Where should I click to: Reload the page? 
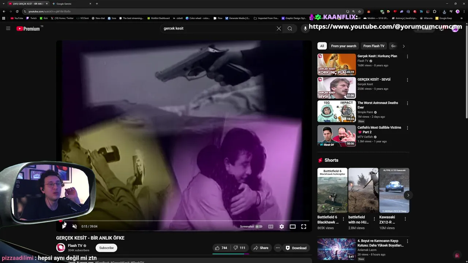[17, 11]
